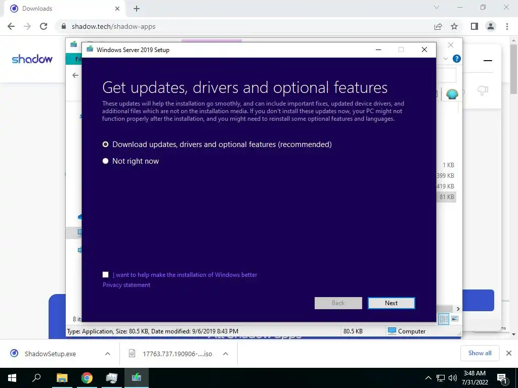Open the network tray icon
Screen dimensions: 518x388
(441, 378)
